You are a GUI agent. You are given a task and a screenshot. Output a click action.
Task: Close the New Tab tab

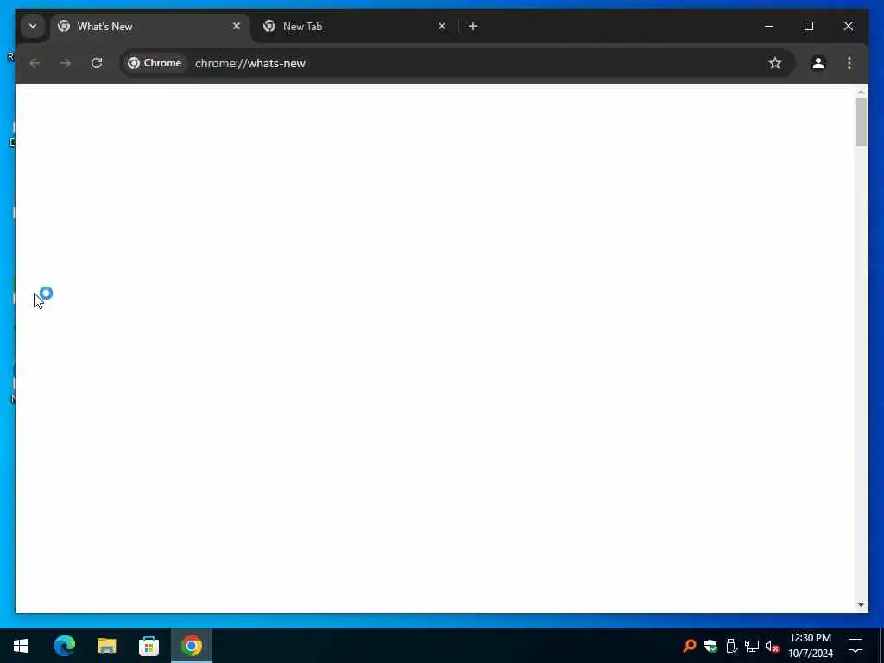pyautogui.click(x=442, y=26)
